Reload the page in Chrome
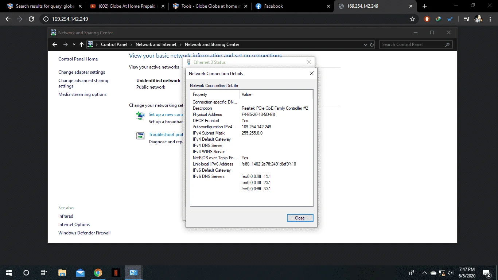Image resolution: width=498 pixels, height=280 pixels. (x=31, y=19)
